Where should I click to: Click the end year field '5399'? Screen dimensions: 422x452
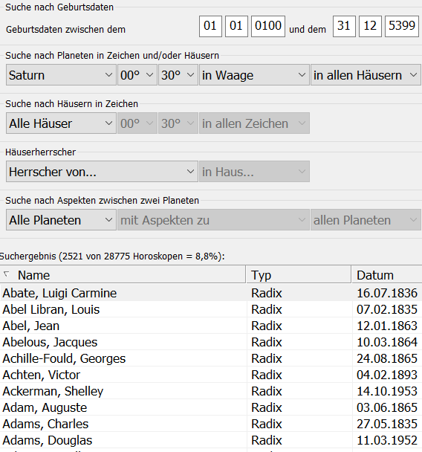(402, 26)
